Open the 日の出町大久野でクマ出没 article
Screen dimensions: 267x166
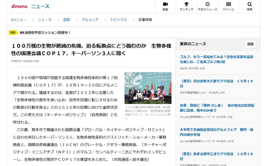click(217, 84)
